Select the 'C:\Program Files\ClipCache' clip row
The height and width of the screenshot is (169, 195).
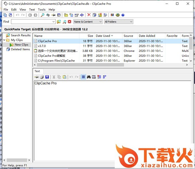pyautogui.click(x=111, y=61)
